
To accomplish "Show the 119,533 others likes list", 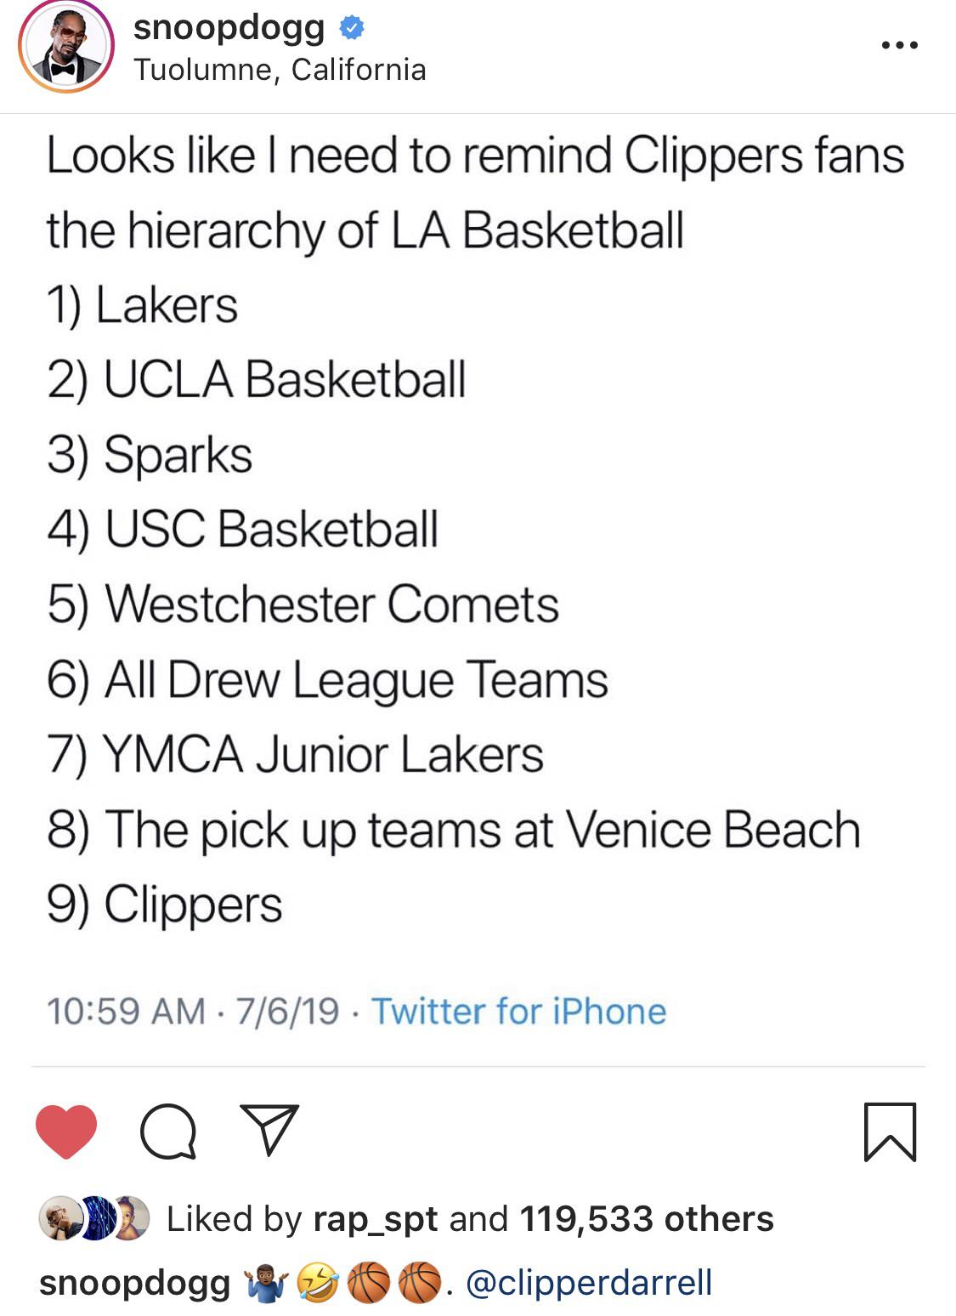I will 646,1218.
